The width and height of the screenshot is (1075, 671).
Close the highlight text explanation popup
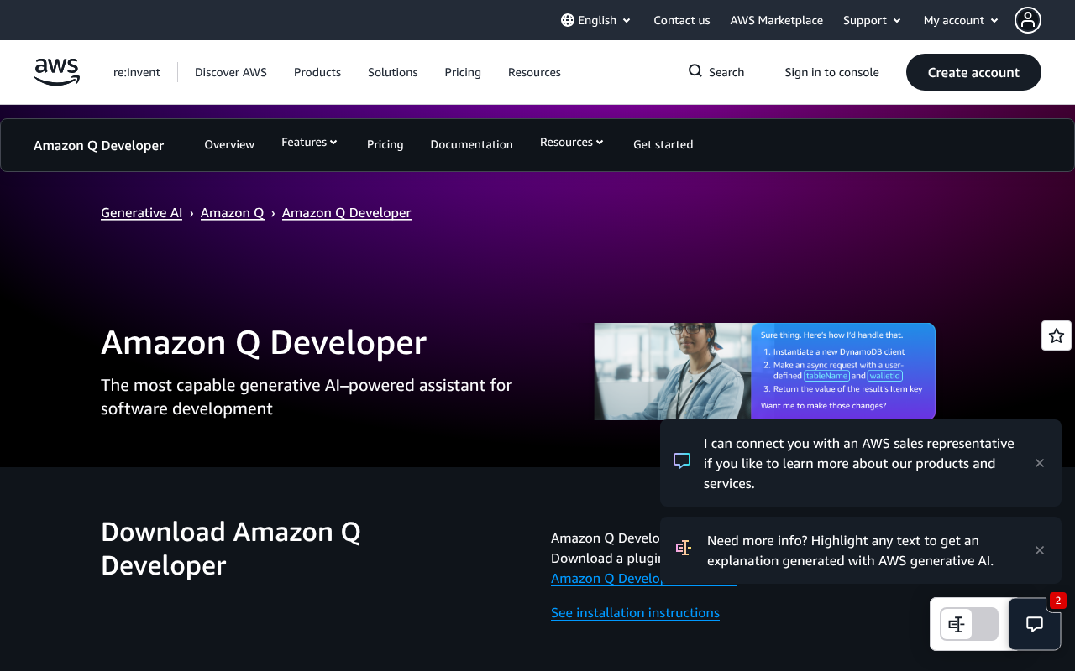[x=1040, y=550]
